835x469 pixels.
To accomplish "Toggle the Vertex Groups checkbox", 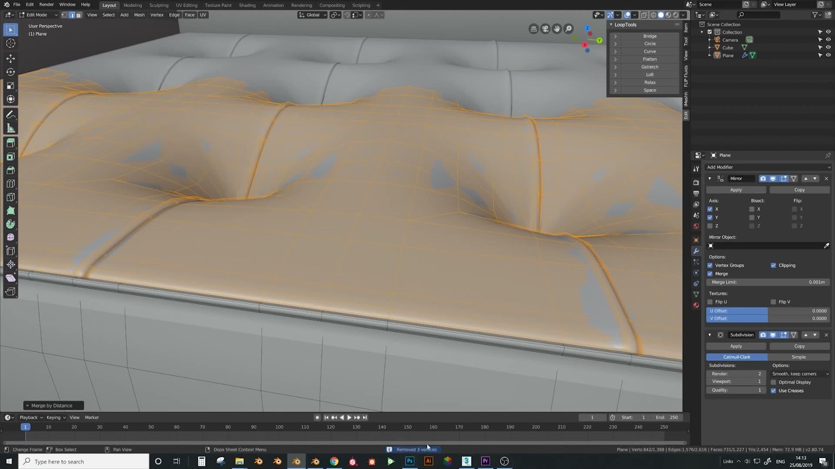I will (710, 265).
